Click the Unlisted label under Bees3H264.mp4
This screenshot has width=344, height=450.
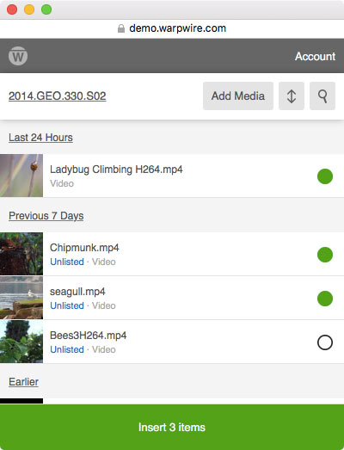pos(67,349)
